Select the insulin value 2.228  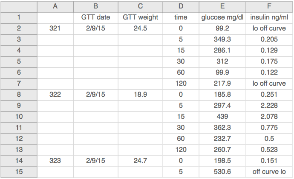(269, 106)
